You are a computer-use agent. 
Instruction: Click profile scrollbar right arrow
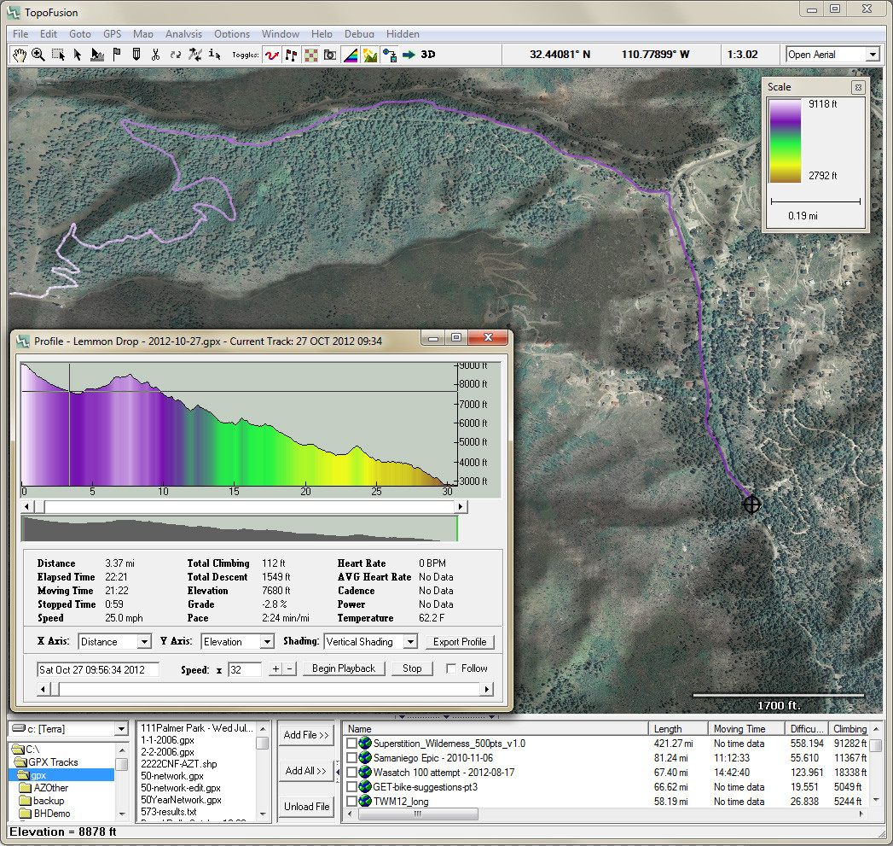coord(461,507)
